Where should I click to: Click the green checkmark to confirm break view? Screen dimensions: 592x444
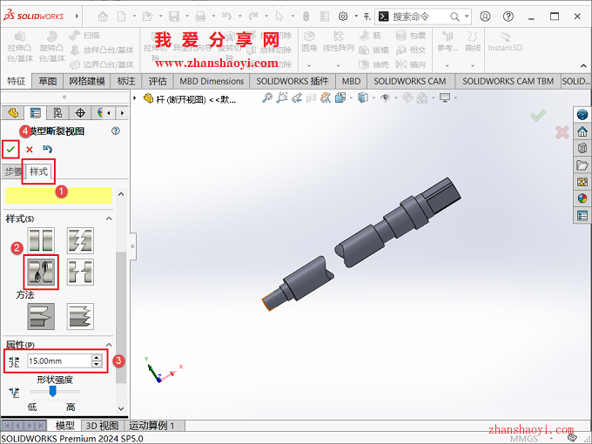(x=10, y=149)
